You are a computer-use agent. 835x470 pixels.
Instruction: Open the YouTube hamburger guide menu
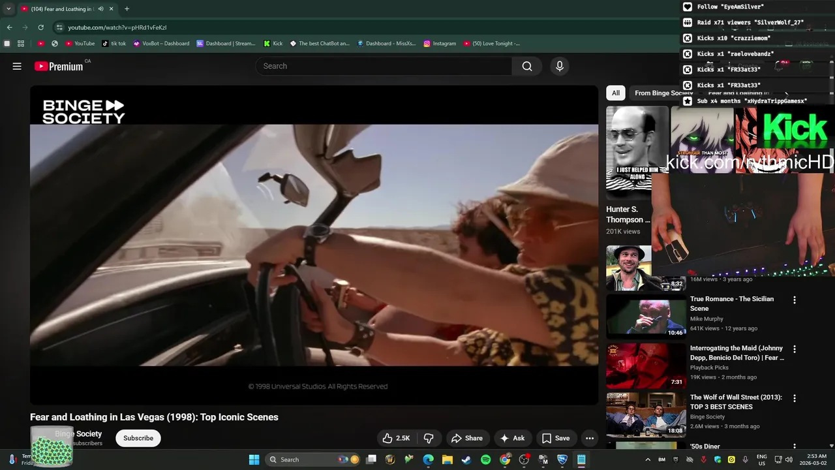(17, 66)
